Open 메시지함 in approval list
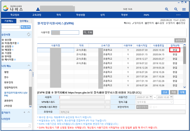This screenshot has width=190, height=131. pyautogui.click(x=9, y=60)
